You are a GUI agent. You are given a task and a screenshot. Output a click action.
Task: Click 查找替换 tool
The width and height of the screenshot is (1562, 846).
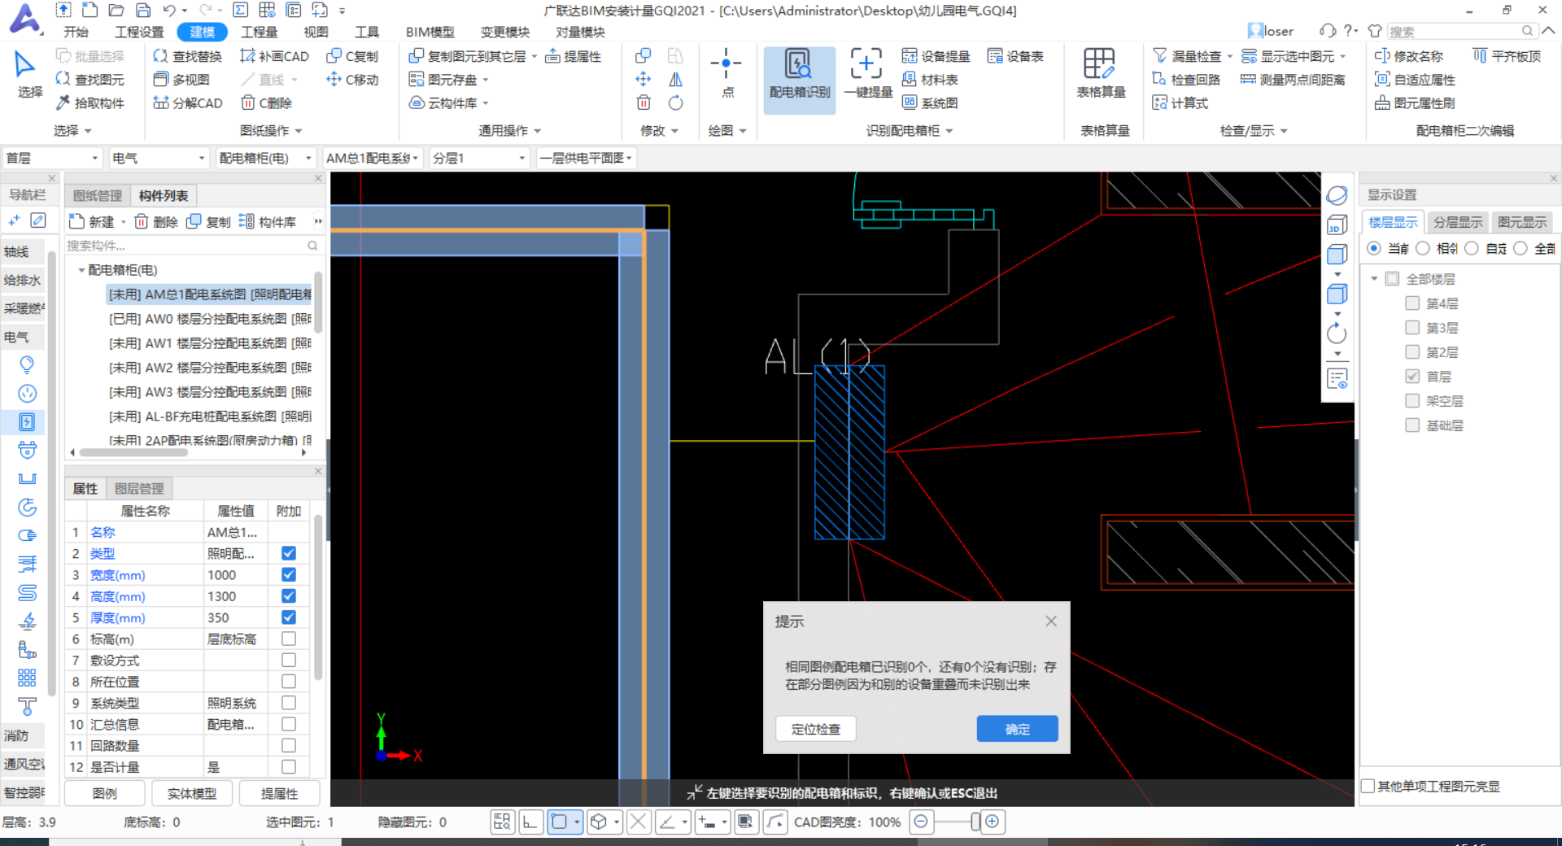tap(188, 56)
